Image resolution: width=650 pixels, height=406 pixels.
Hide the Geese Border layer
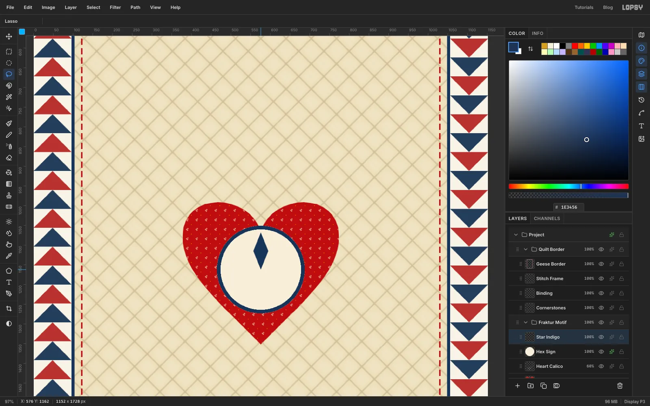tap(601, 264)
